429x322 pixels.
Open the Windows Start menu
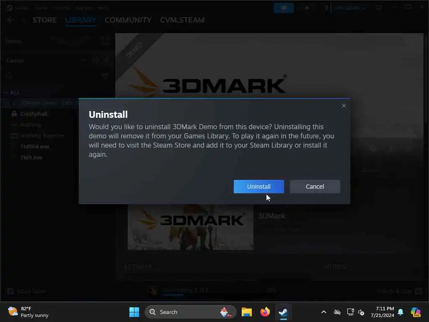point(134,312)
